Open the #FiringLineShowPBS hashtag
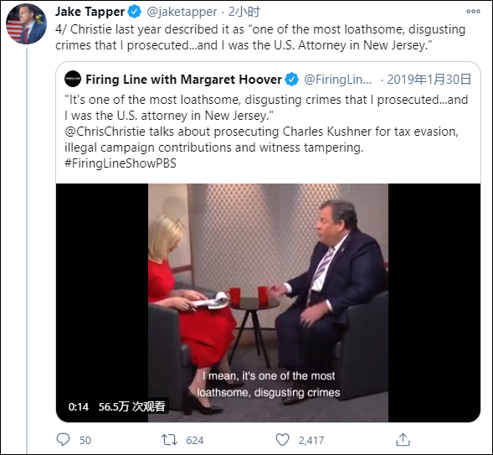493x455 pixels. tap(121, 163)
